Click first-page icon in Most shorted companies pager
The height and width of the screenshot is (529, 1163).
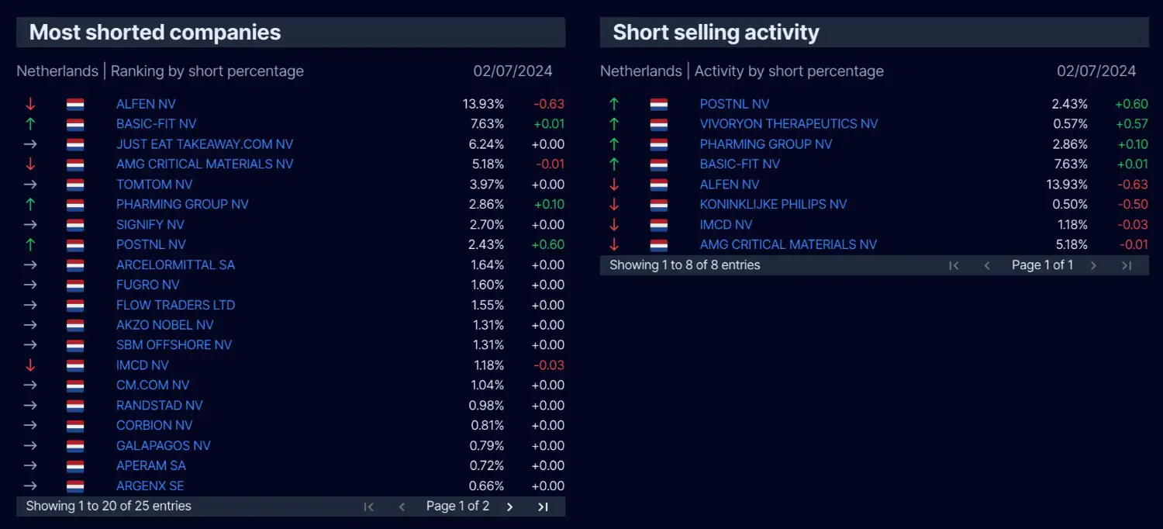tap(369, 507)
